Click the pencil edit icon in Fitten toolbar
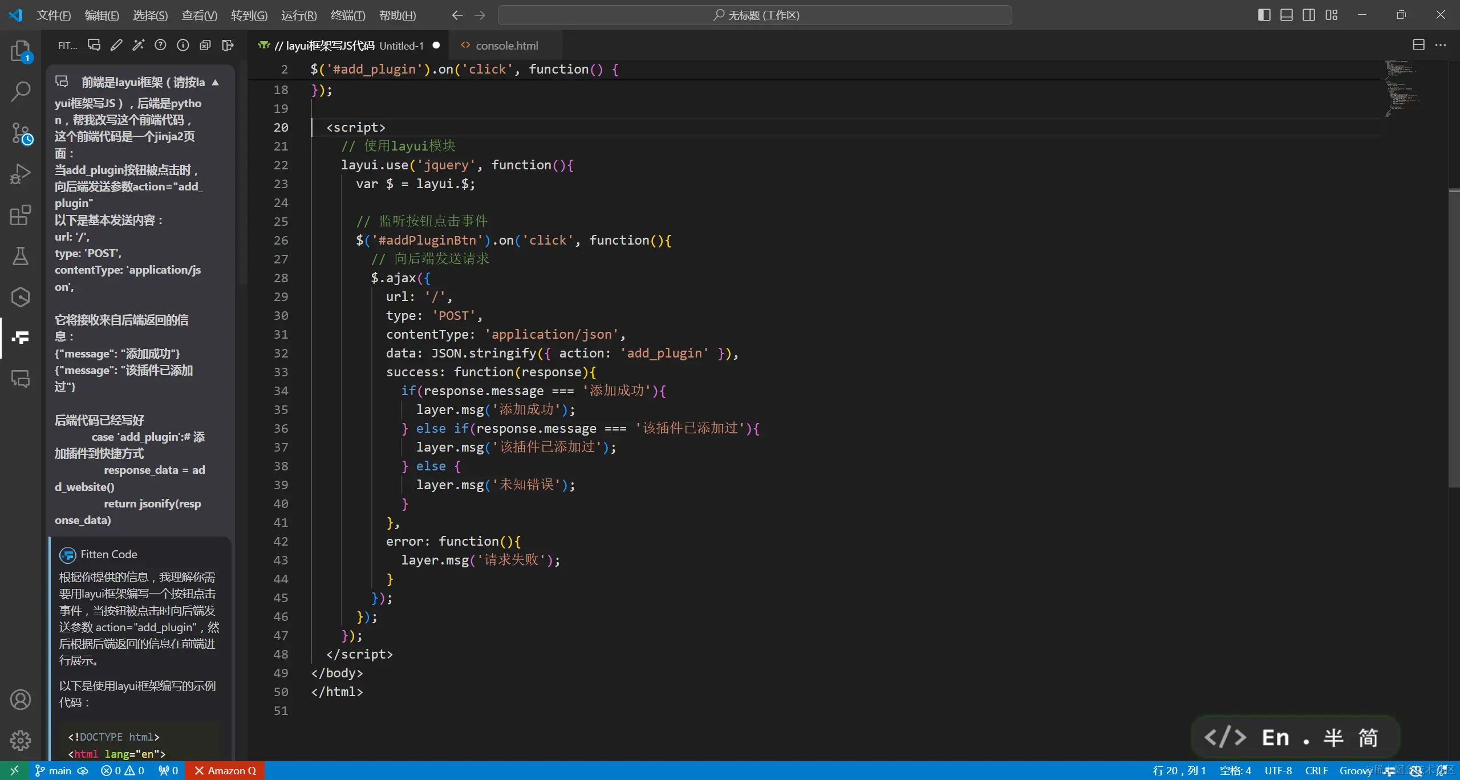 tap(116, 45)
